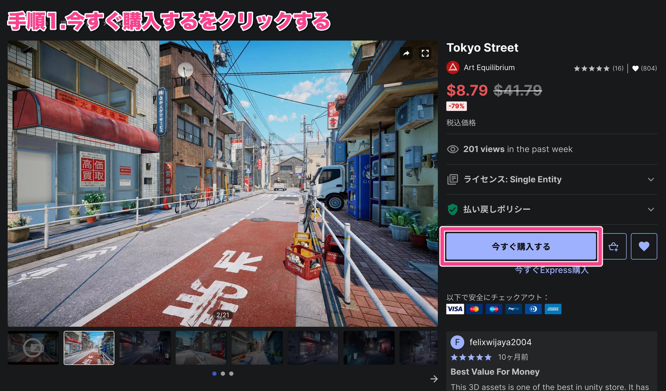Select the highlighted second gallery thumbnail
Viewport: 666px width, 391px height.
point(89,348)
